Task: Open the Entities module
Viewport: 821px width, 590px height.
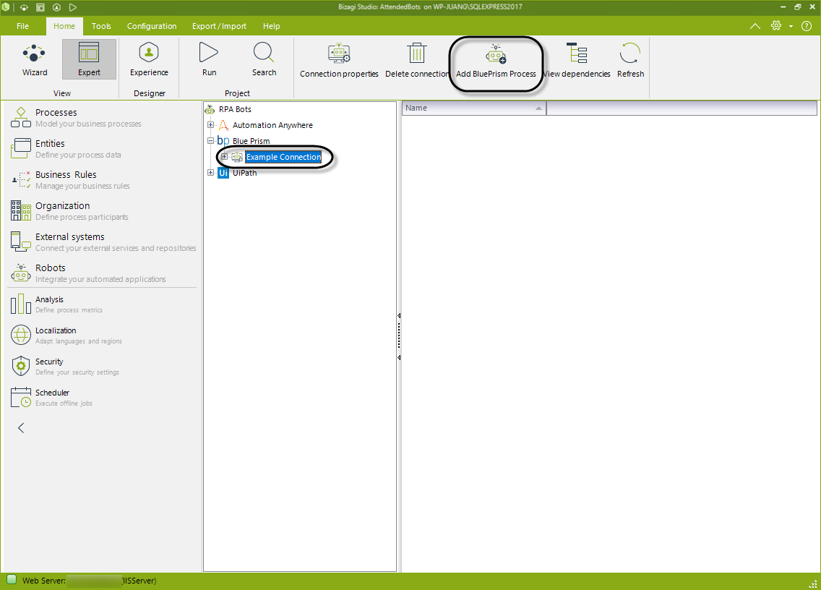Action: click(103, 149)
